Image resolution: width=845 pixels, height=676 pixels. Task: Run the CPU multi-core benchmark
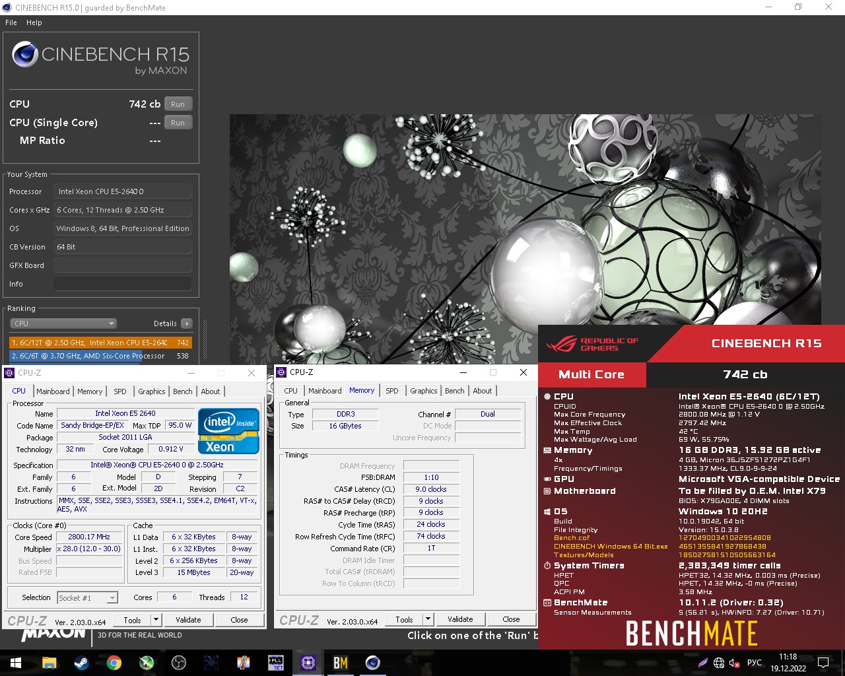[x=178, y=104]
